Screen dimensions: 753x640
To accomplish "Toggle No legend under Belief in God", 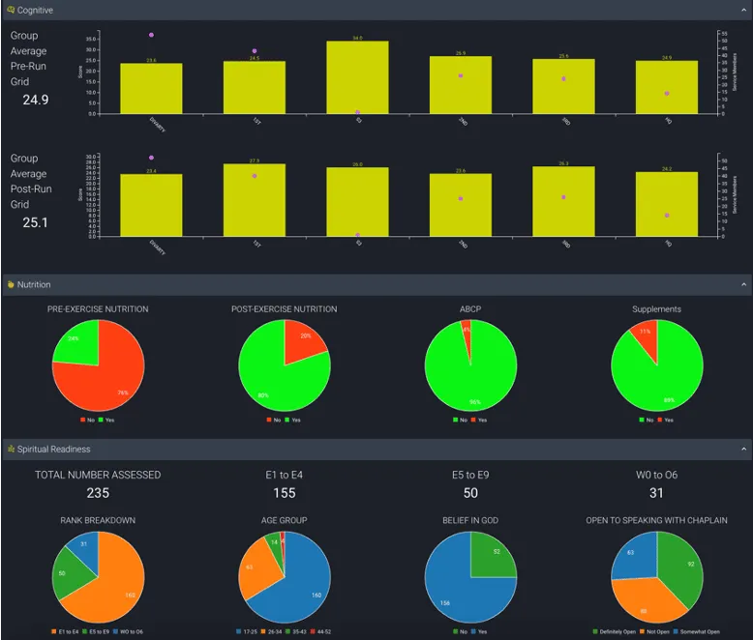I will (460, 631).
